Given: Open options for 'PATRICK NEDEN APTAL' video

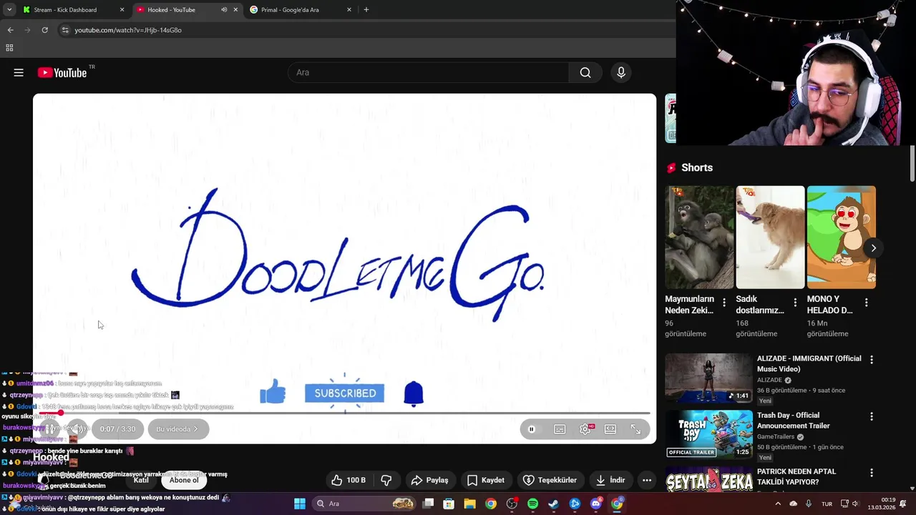Looking at the screenshot, I should [x=871, y=473].
